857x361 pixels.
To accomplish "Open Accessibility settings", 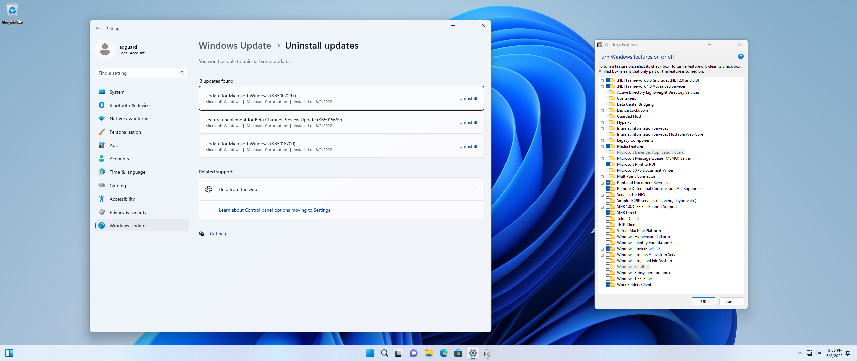I will pyautogui.click(x=142, y=199).
